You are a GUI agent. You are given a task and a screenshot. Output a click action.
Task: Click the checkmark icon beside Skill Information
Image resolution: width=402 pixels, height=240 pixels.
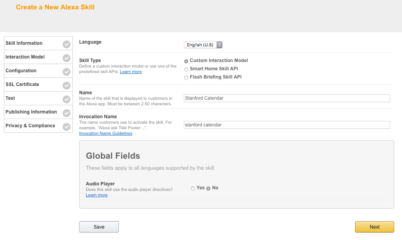coord(67,44)
